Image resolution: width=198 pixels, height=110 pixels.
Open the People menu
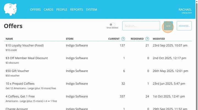coord(62,10)
